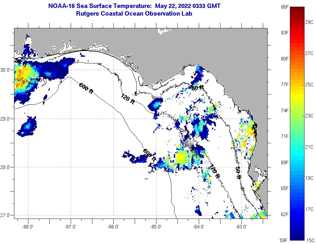Click the 50 ft contour label near -83 longitude
The height and width of the screenshot is (245, 316).
pyautogui.click(x=238, y=173)
